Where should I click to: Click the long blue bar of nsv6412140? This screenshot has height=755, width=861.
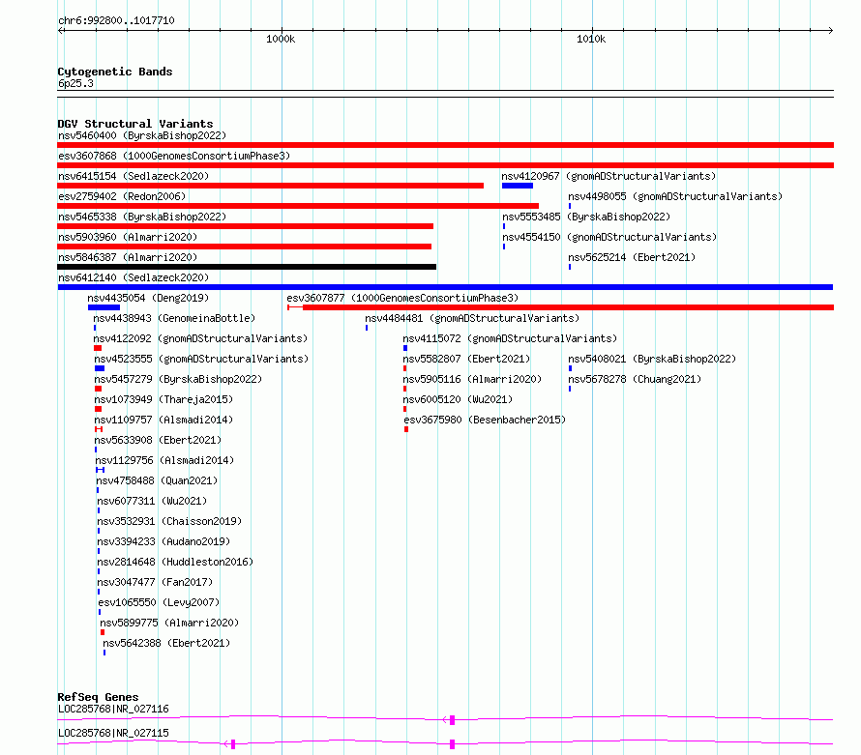point(445,287)
